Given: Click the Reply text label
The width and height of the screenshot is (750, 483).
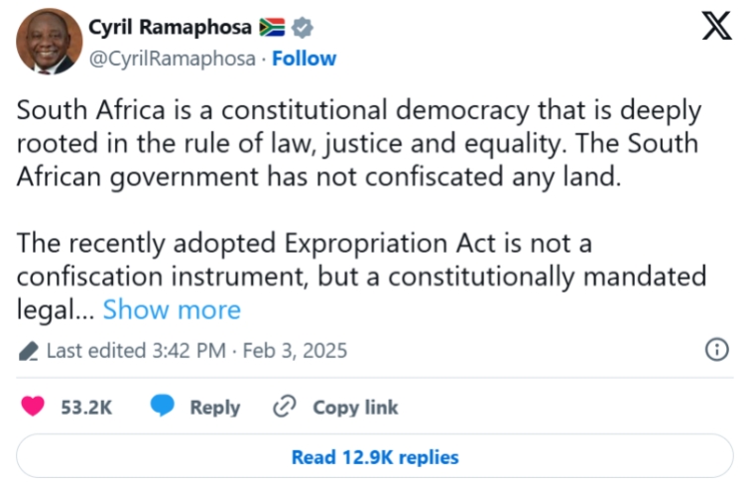Looking at the screenshot, I should pos(215,407).
